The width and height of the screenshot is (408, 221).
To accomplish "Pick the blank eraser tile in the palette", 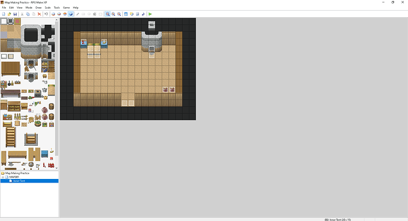I will (x=4, y=21).
